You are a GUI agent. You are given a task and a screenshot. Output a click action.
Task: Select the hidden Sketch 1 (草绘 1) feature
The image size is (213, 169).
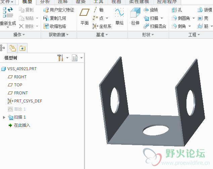point(16,109)
